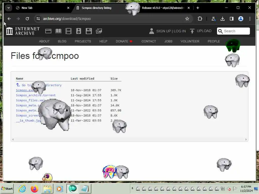Open Internet Archive software floppy icon
This screenshot has width=259, height=194.
89,31
